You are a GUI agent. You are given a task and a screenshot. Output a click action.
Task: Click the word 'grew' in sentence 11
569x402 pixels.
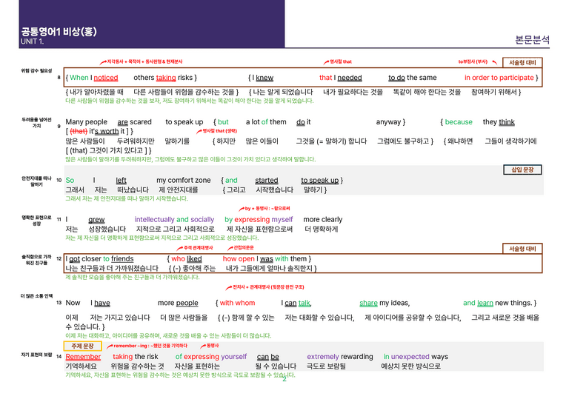pyautogui.click(x=96, y=219)
